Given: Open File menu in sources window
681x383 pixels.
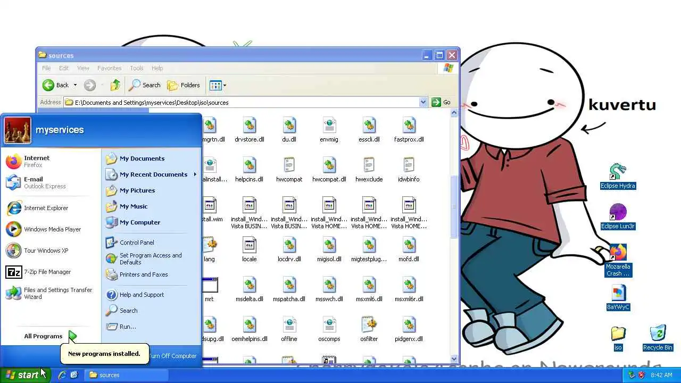Looking at the screenshot, I should 46,68.
